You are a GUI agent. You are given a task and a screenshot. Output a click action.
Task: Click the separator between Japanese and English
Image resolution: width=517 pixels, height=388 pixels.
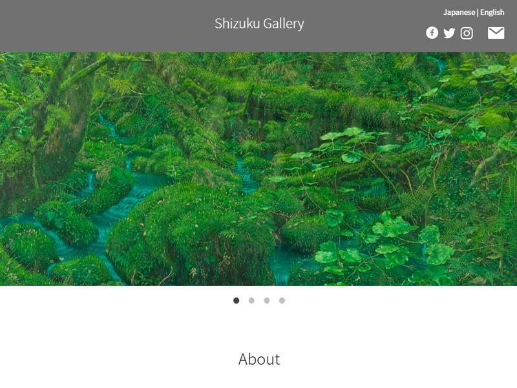click(478, 12)
